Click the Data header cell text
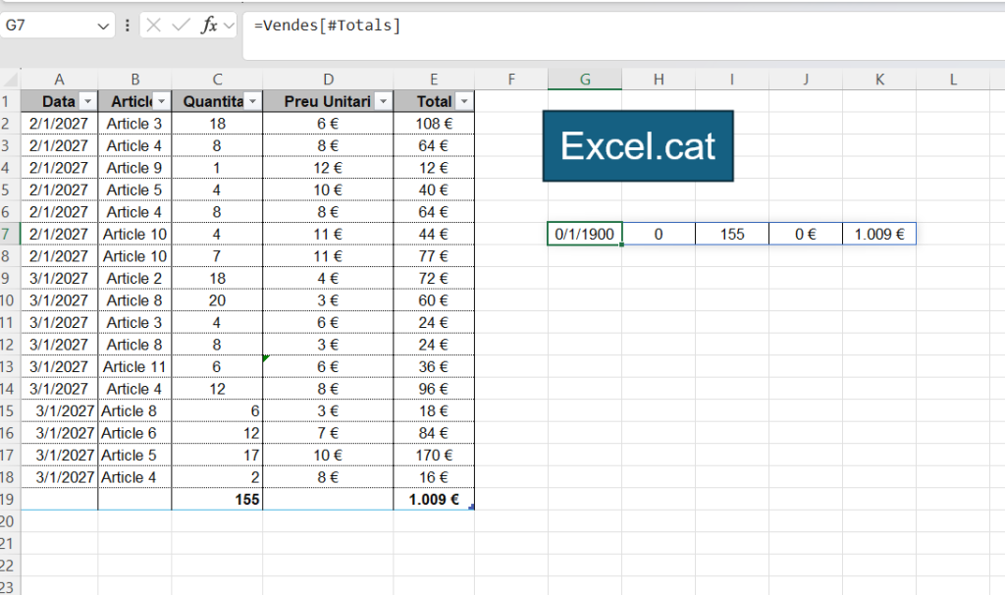1005x595 pixels. point(58,101)
